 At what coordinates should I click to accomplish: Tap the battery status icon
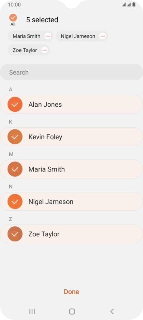(x=134, y=4)
